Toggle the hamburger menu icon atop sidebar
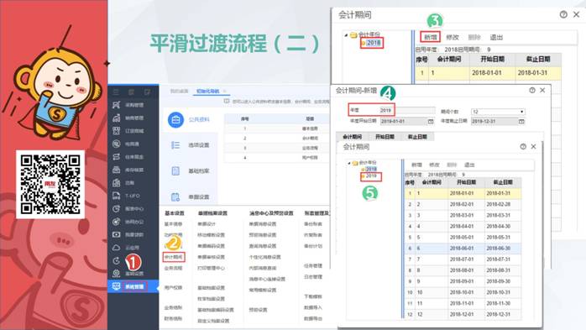The image size is (586, 330). click(x=116, y=92)
